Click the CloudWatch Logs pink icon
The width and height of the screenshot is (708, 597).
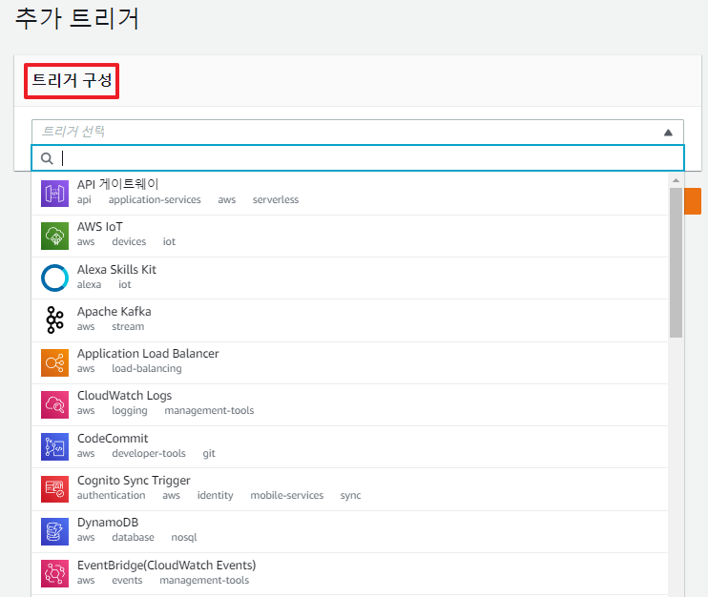pyautogui.click(x=54, y=404)
